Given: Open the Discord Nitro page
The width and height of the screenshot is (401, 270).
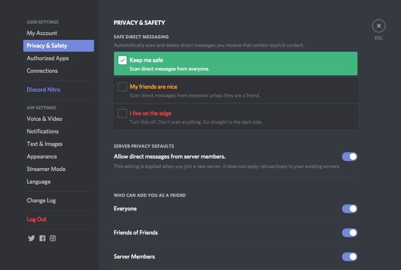Looking at the screenshot, I should 43,90.
